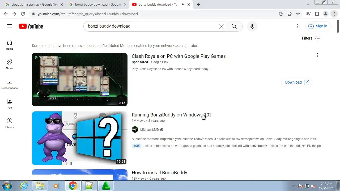Jump to 1:35 timestamp chip
Viewport: 340px width, 191px height.
(137, 146)
